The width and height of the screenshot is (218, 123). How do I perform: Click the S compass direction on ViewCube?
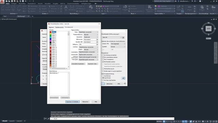click(208, 34)
